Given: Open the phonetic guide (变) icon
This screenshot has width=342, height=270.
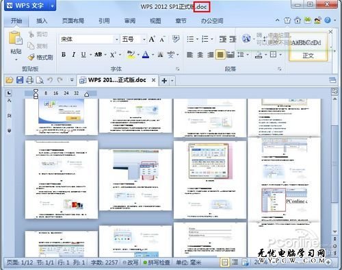Looking at the screenshot, I should pos(170,55).
